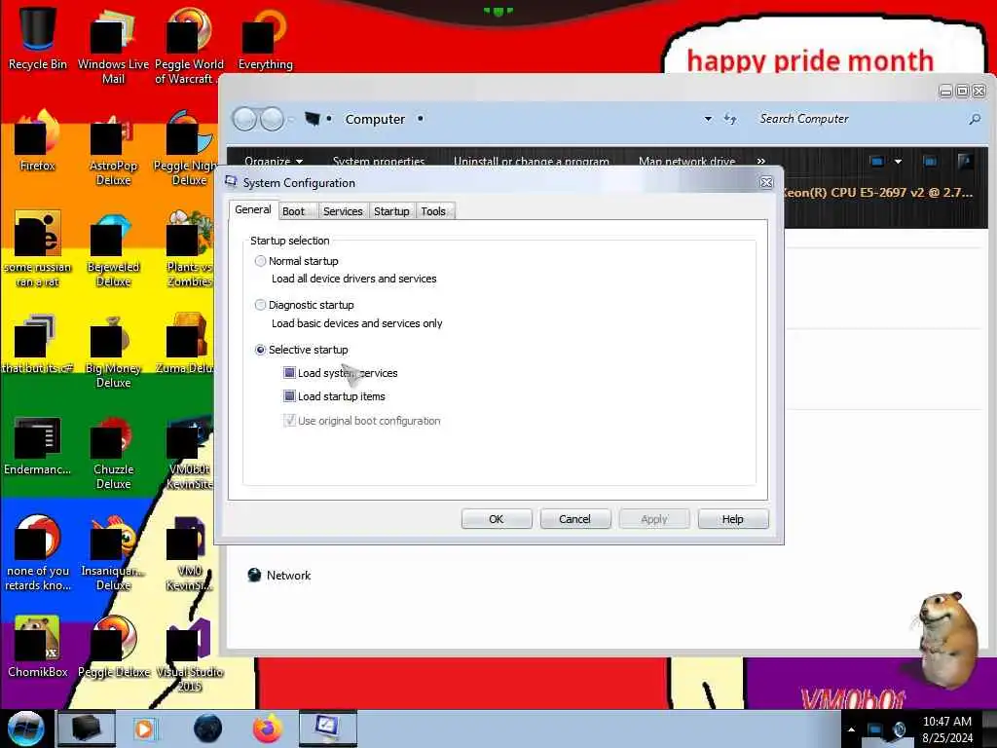Select Visual Studio 2015 desktop icon
Screen dimensions: 997x748
[189, 655]
